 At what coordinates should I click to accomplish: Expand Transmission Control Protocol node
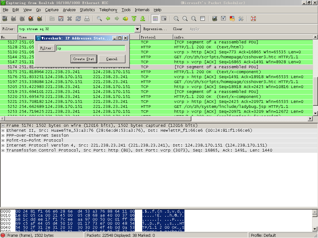click(3, 150)
